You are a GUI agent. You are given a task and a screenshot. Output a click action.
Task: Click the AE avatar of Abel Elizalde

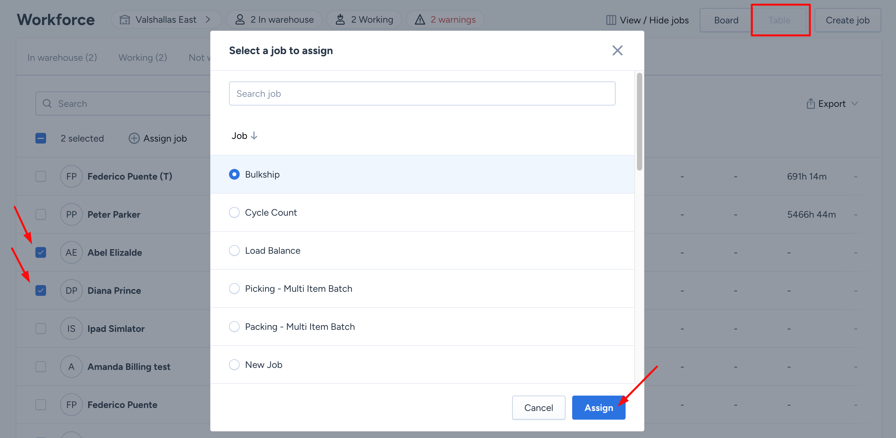pyautogui.click(x=71, y=253)
